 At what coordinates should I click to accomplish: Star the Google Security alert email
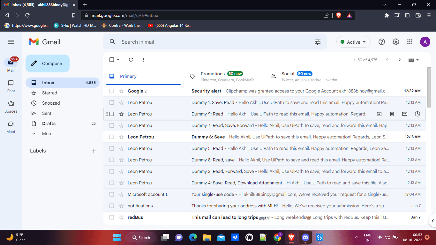coord(121,91)
